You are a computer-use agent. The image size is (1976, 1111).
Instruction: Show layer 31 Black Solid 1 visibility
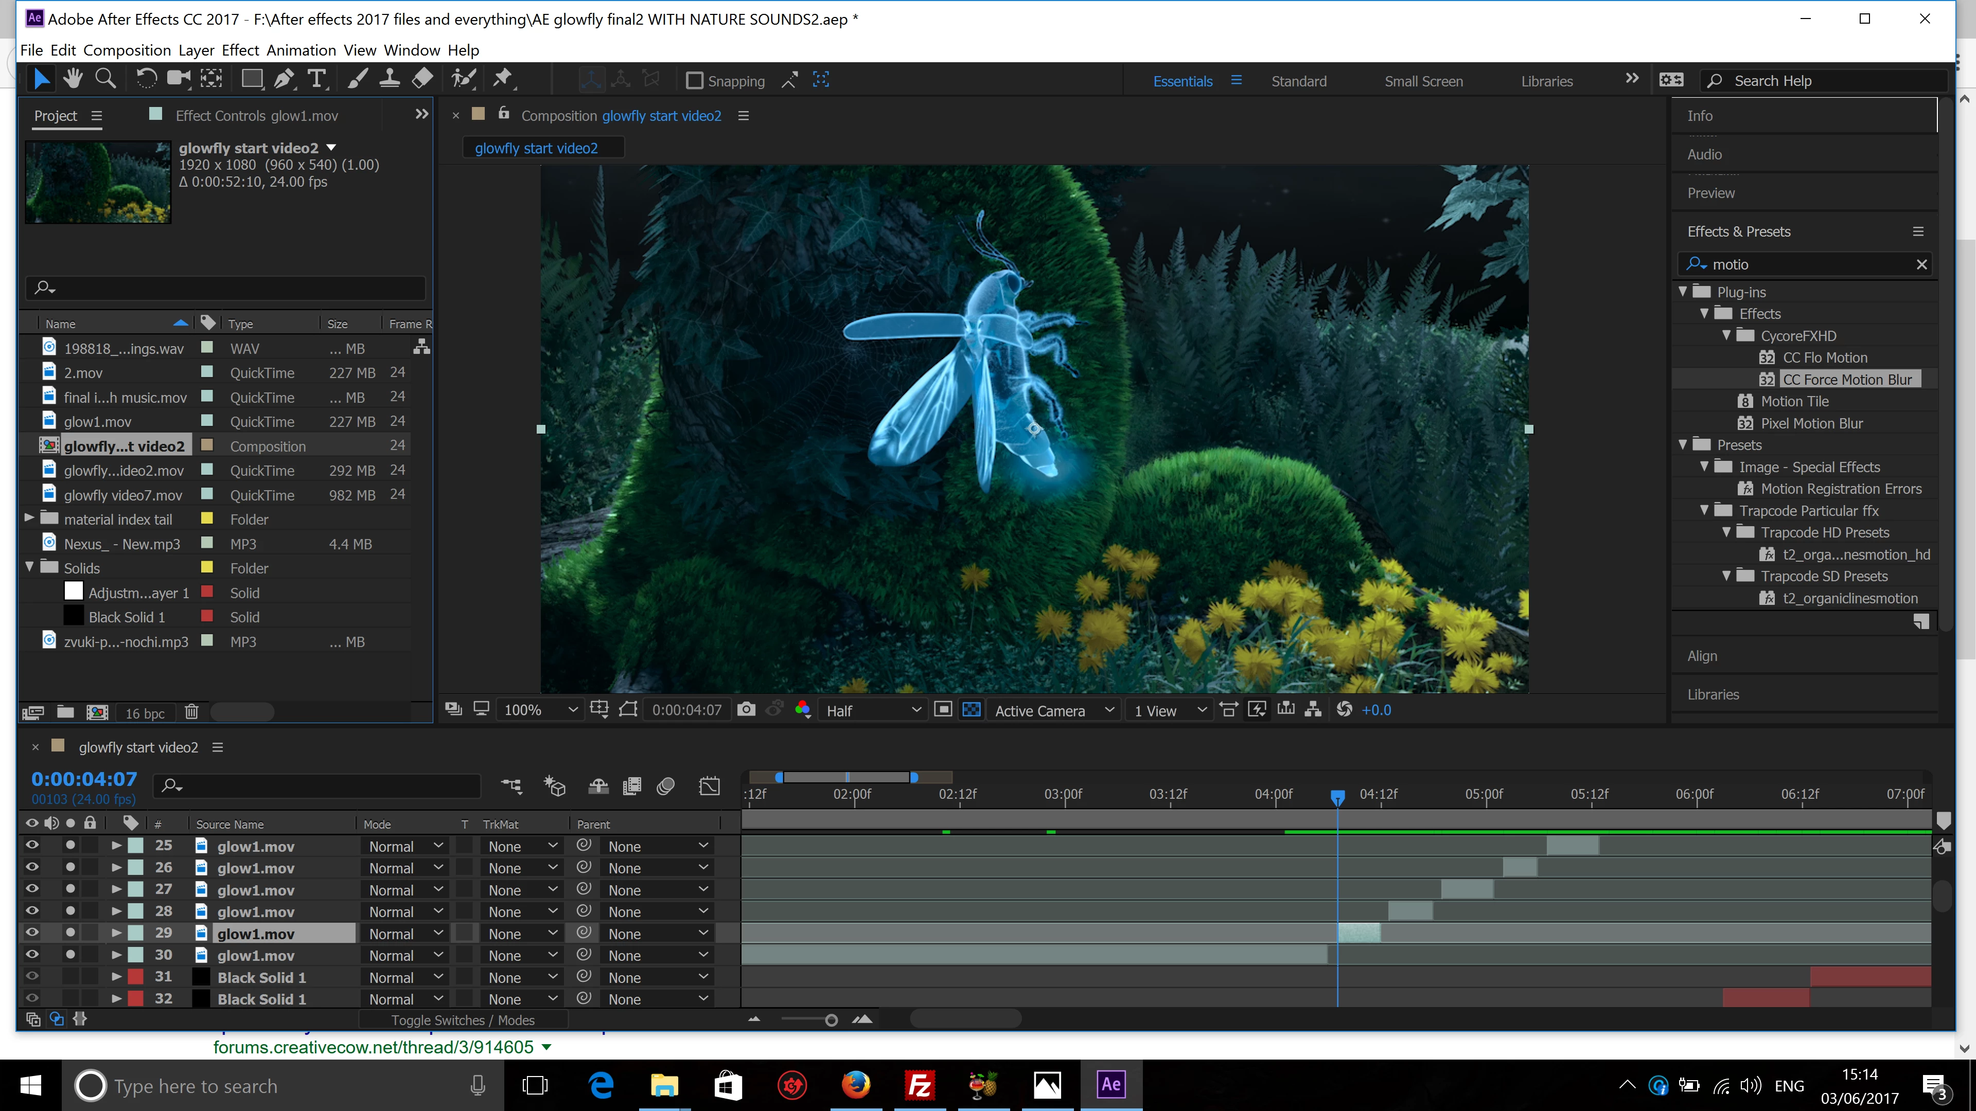[x=31, y=977]
